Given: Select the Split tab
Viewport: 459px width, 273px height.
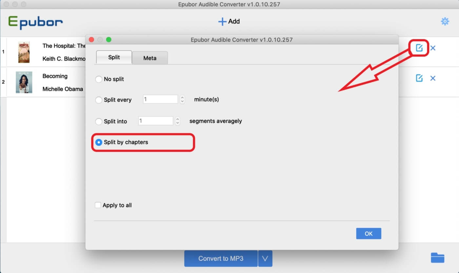Looking at the screenshot, I should (114, 57).
